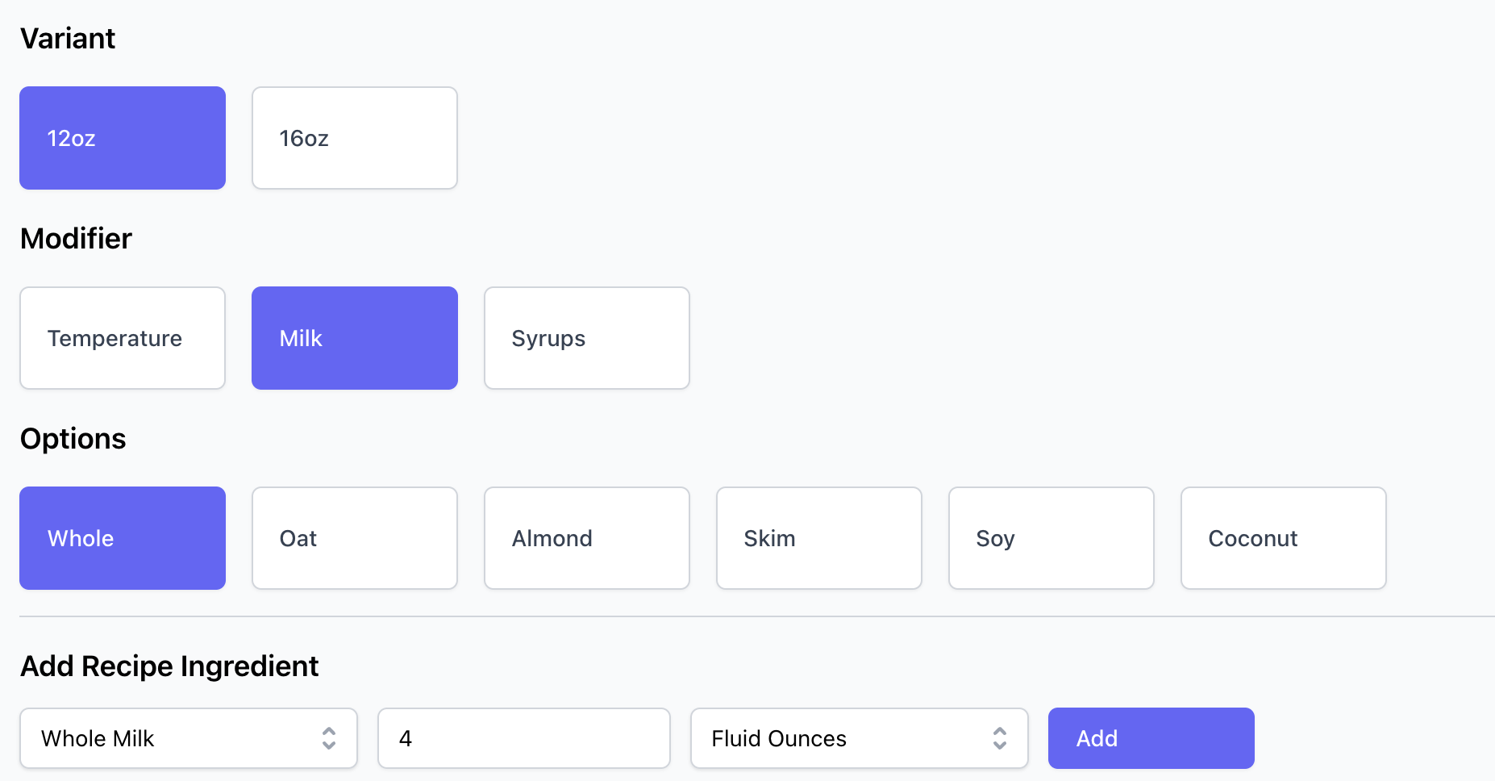The image size is (1495, 781).
Task: Select the 12oz variant
Action: [123, 138]
